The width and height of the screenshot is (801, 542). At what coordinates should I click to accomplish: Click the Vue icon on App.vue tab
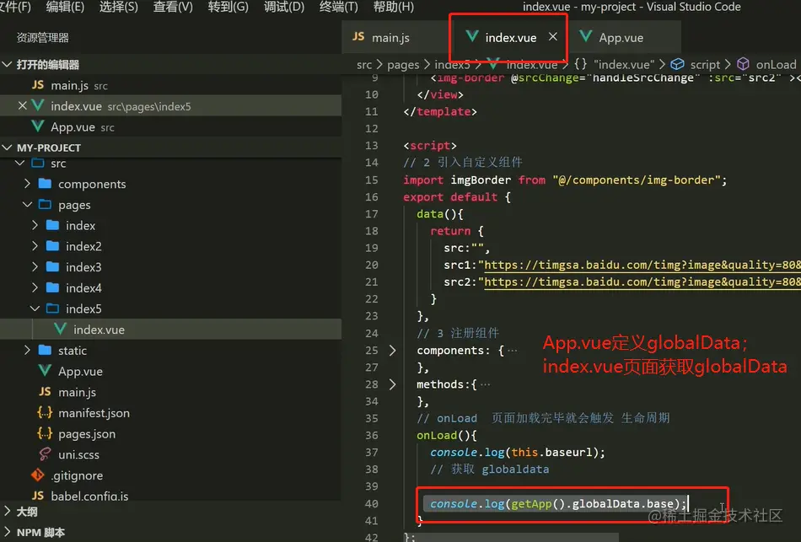[586, 37]
